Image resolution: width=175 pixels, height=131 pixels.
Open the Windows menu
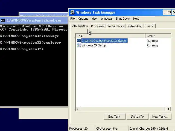point(107,19)
